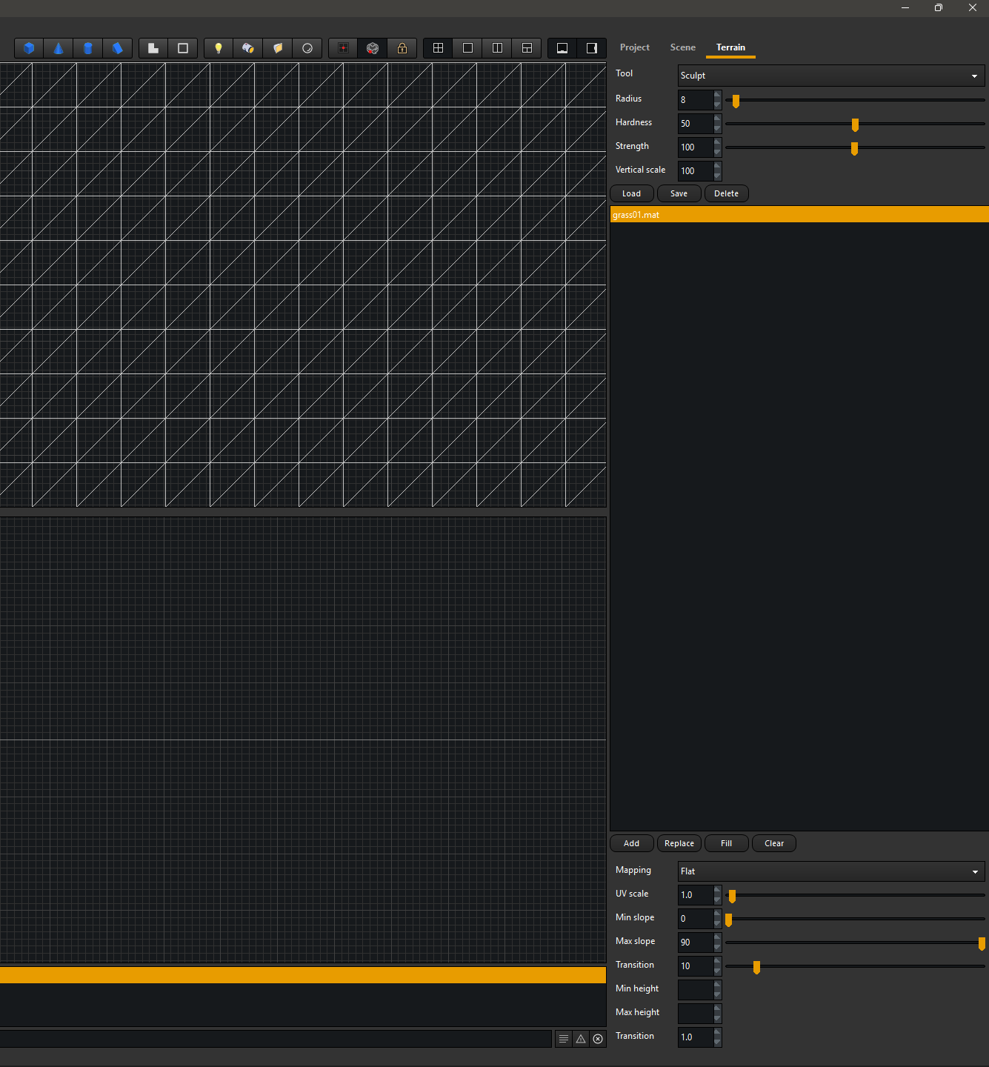
Task: Increase the Radius value with up arrow
Action: 717,95
